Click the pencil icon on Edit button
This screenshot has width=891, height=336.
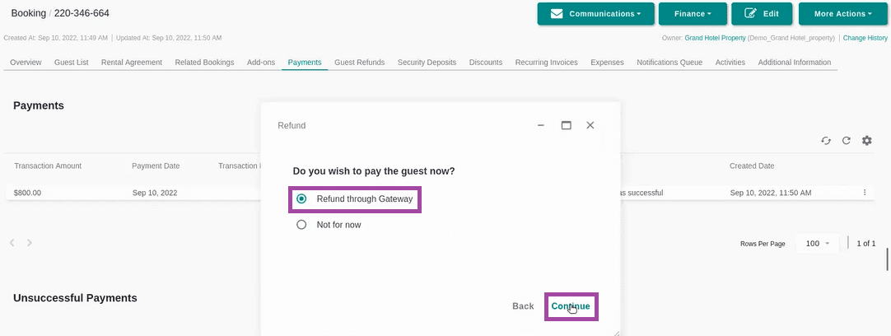751,14
